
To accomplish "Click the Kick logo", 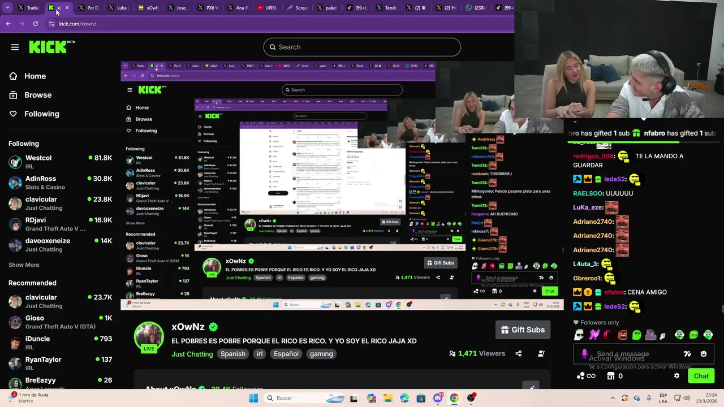I will (51, 47).
